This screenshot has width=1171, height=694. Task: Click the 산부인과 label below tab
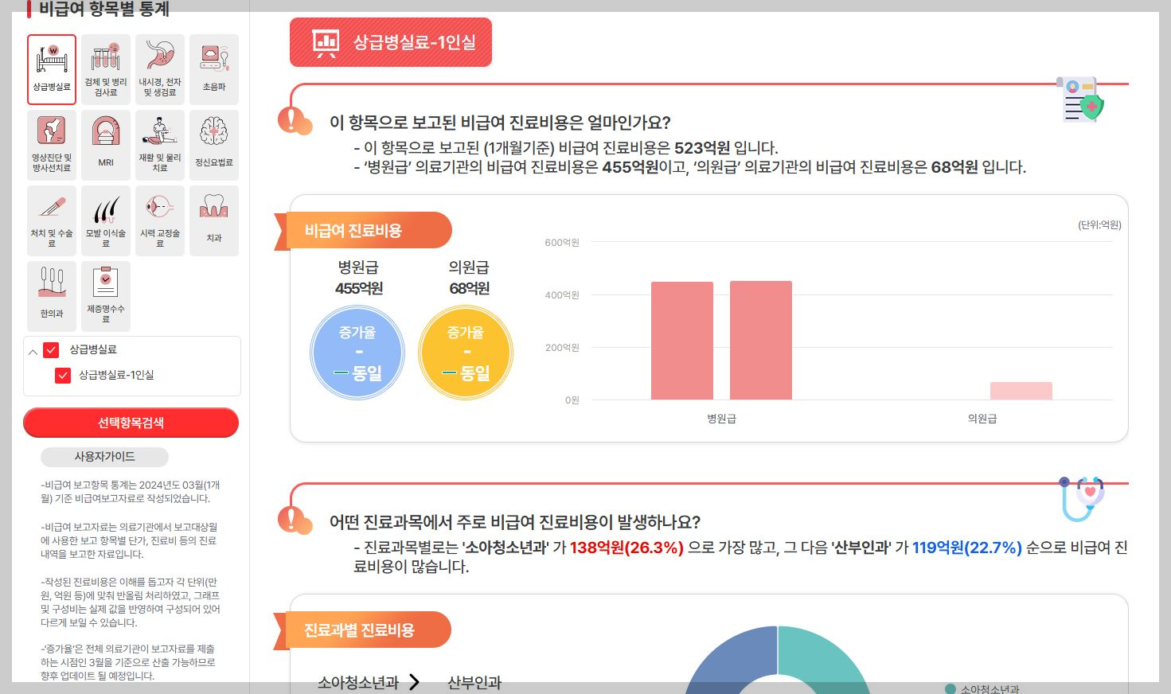click(474, 683)
